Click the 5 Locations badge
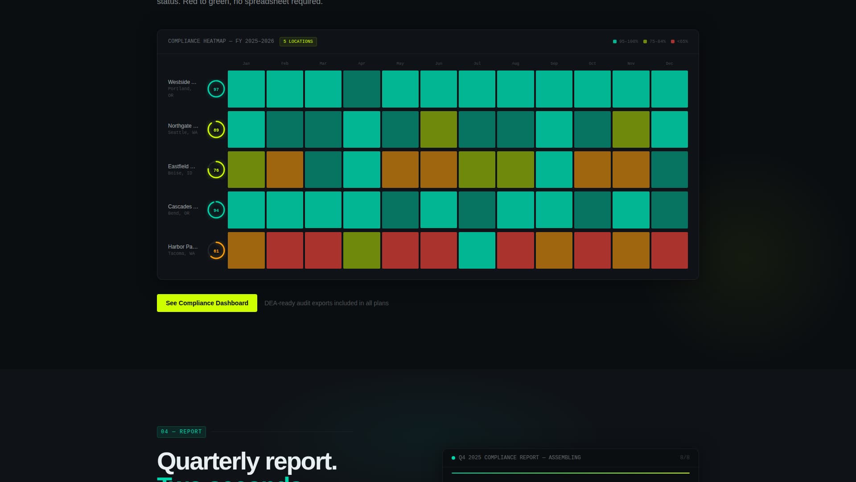The width and height of the screenshot is (856, 482). (298, 42)
